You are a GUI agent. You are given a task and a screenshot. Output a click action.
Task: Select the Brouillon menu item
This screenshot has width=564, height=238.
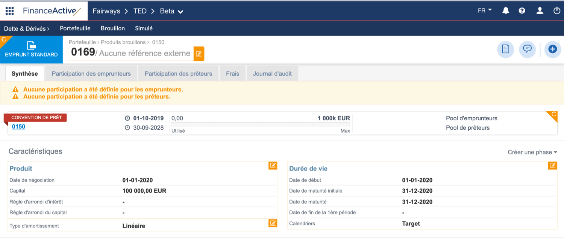tap(113, 28)
